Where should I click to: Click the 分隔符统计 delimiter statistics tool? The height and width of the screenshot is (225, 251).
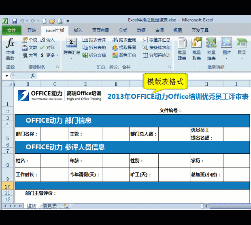point(156,55)
